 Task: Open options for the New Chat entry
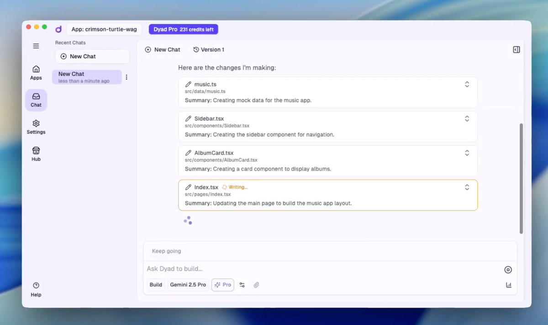[x=126, y=77]
